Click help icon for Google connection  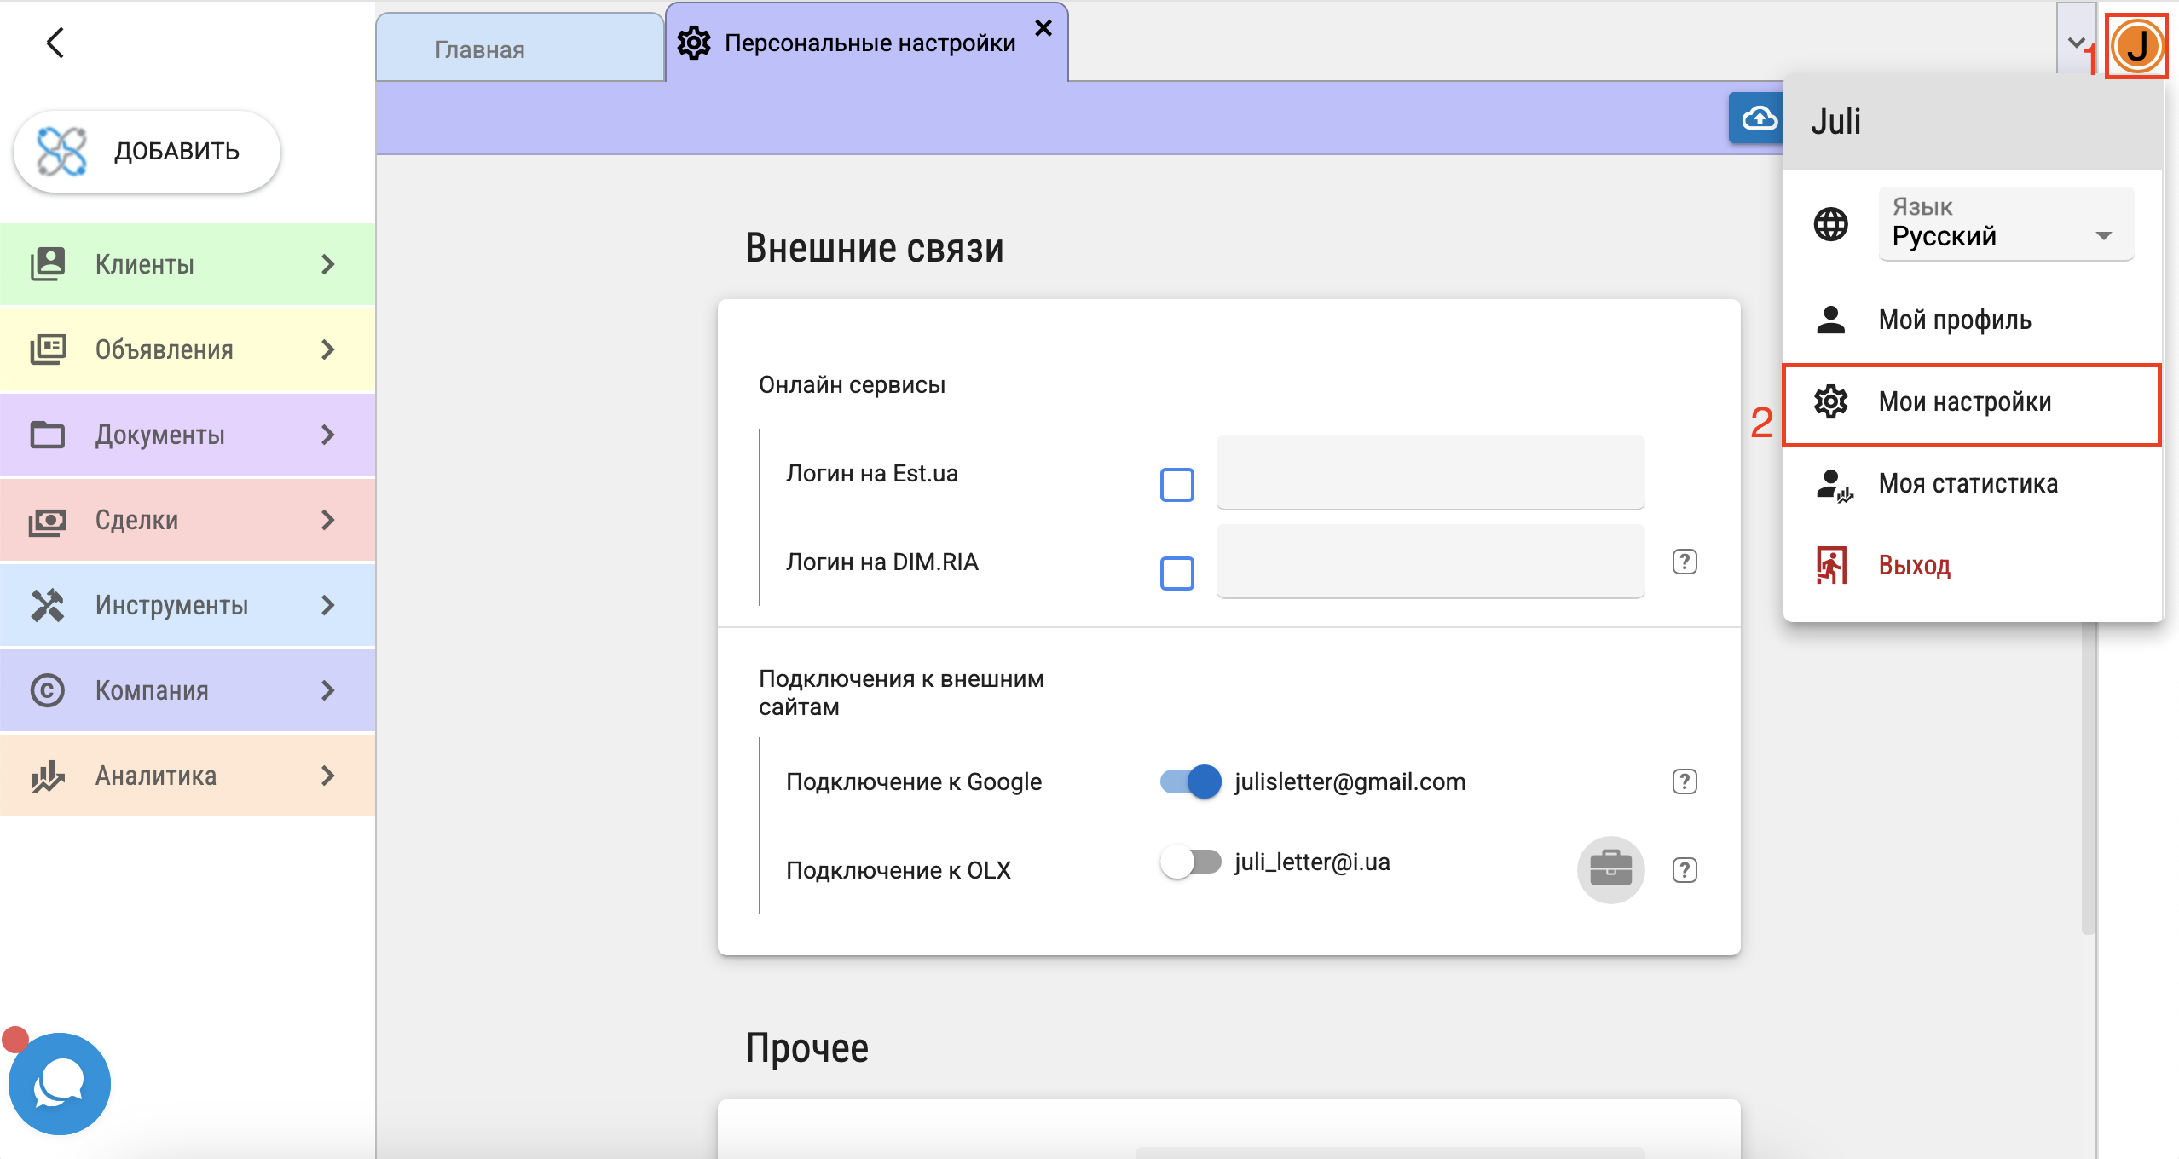tap(1684, 781)
